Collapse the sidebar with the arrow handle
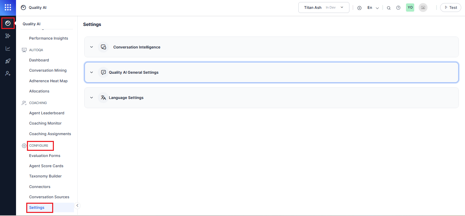Screen dimensions: 465x216 (77, 205)
